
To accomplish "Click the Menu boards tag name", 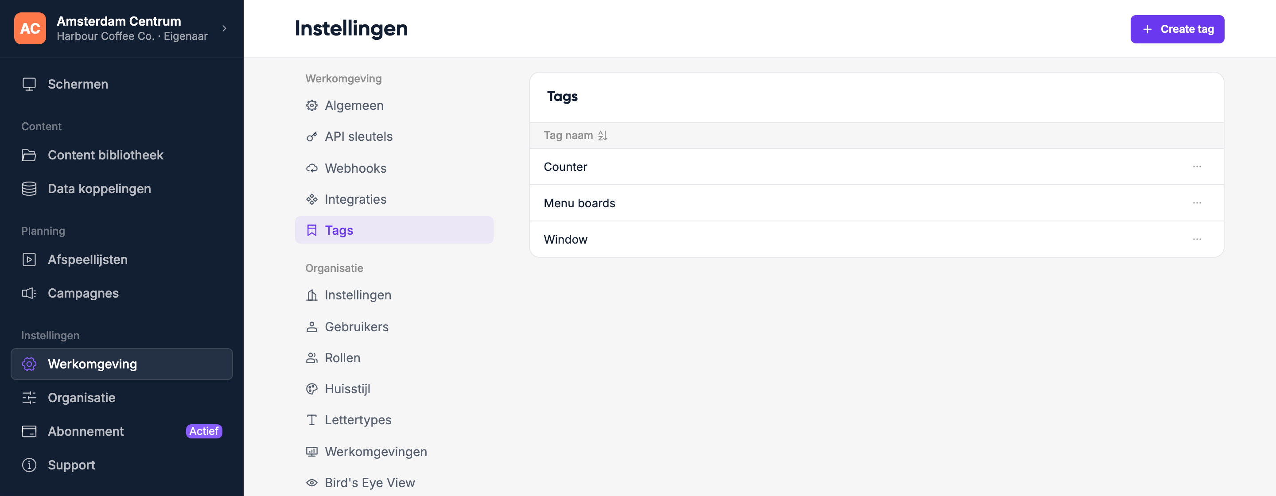I will (579, 203).
